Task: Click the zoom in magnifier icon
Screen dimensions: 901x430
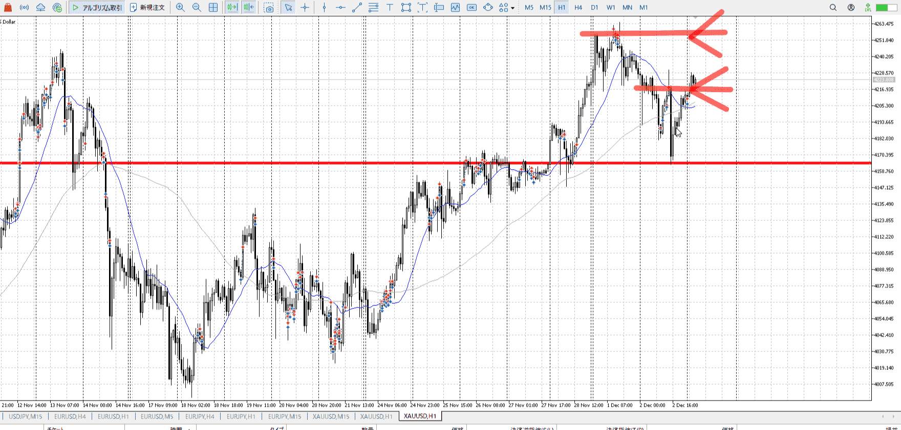Action: pos(180,8)
